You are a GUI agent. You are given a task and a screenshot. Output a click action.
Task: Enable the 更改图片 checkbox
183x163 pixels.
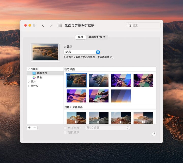click(x=65, y=128)
